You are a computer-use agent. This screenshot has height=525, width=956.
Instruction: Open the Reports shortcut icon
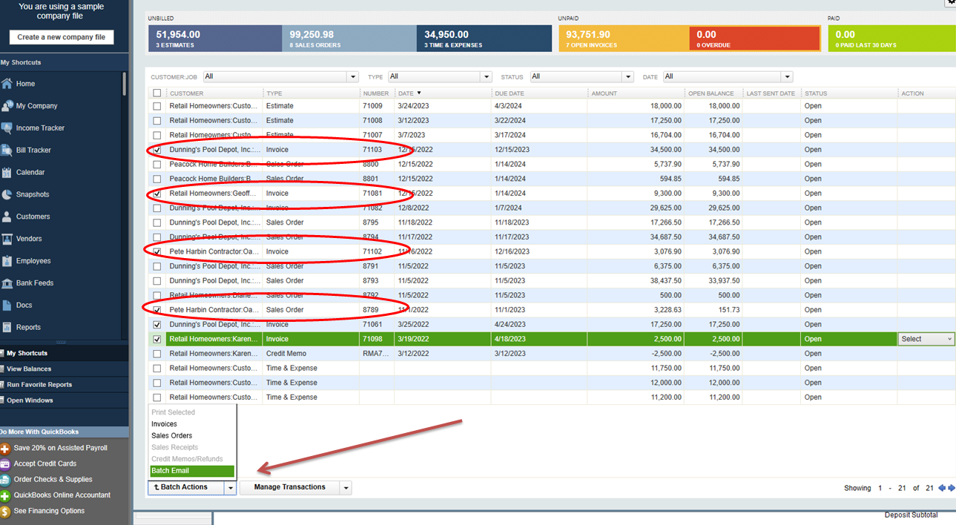click(7, 327)
